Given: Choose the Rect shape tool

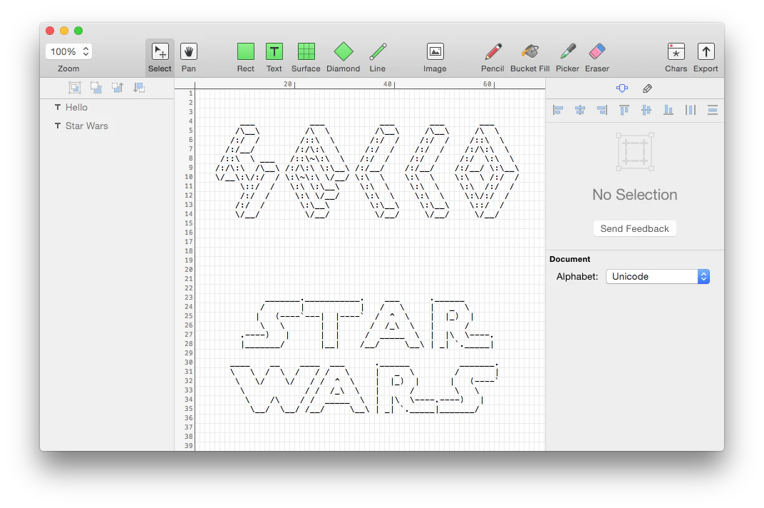Looking at the screenshot, I should coord(246,57).
